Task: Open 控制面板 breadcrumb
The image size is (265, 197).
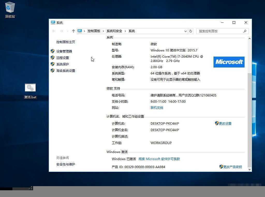Action: tap(94, 31)
